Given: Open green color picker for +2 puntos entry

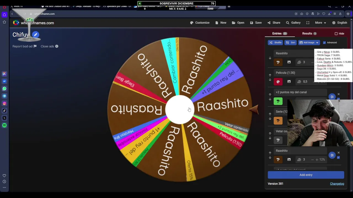Looking at the screenshot, I should 278,101.
